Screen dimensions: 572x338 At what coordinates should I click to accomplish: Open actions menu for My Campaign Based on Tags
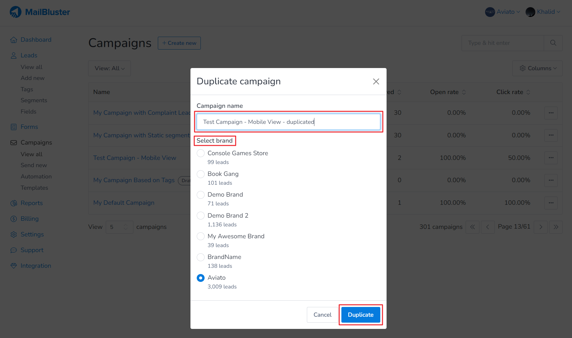click(x=551, y=180)
